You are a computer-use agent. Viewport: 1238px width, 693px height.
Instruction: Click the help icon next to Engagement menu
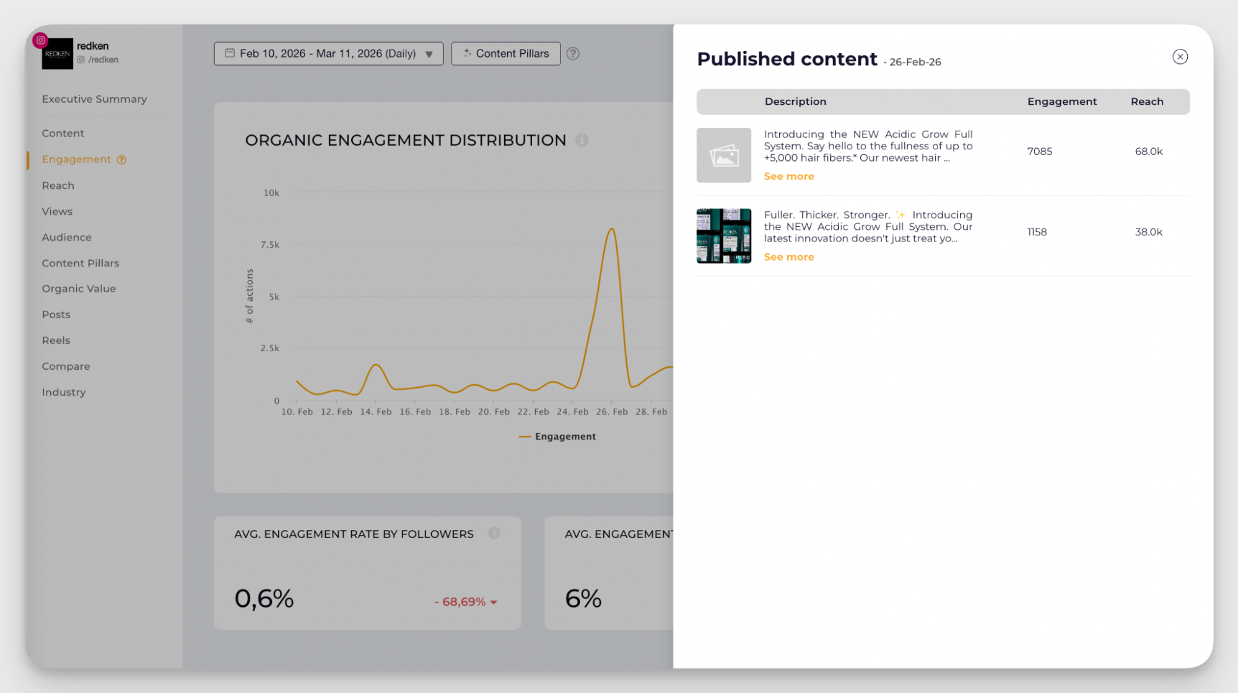121,160
